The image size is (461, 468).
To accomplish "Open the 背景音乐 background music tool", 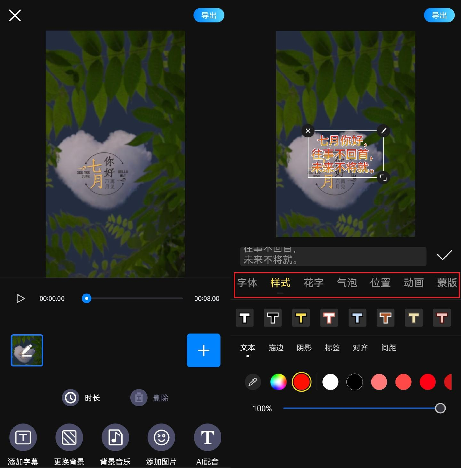I will pos(115,437).
